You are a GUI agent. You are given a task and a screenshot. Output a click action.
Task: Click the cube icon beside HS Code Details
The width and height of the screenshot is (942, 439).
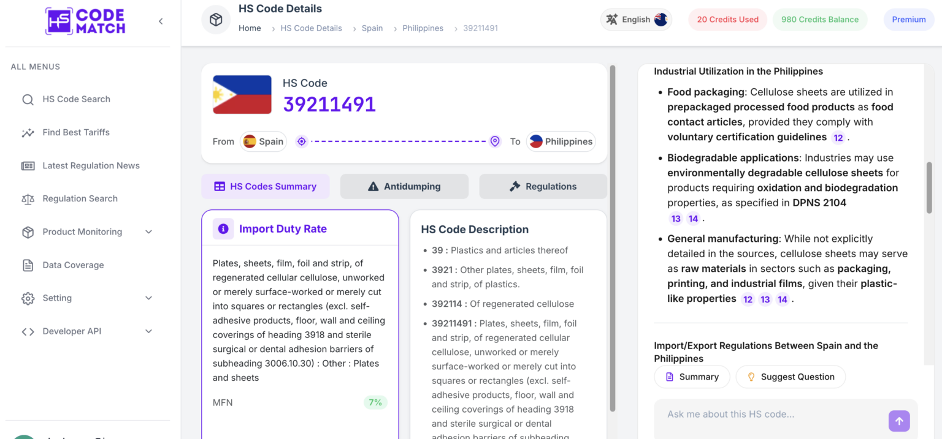pos(216,20)
